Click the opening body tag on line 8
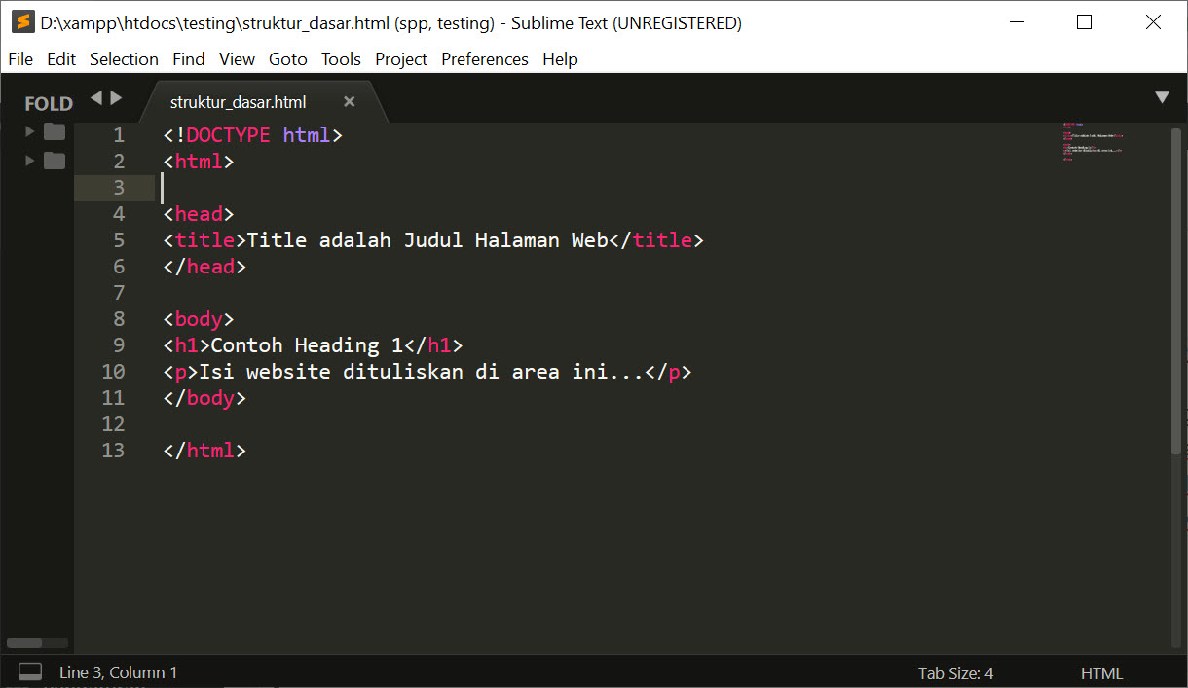 tap(199, 319)
